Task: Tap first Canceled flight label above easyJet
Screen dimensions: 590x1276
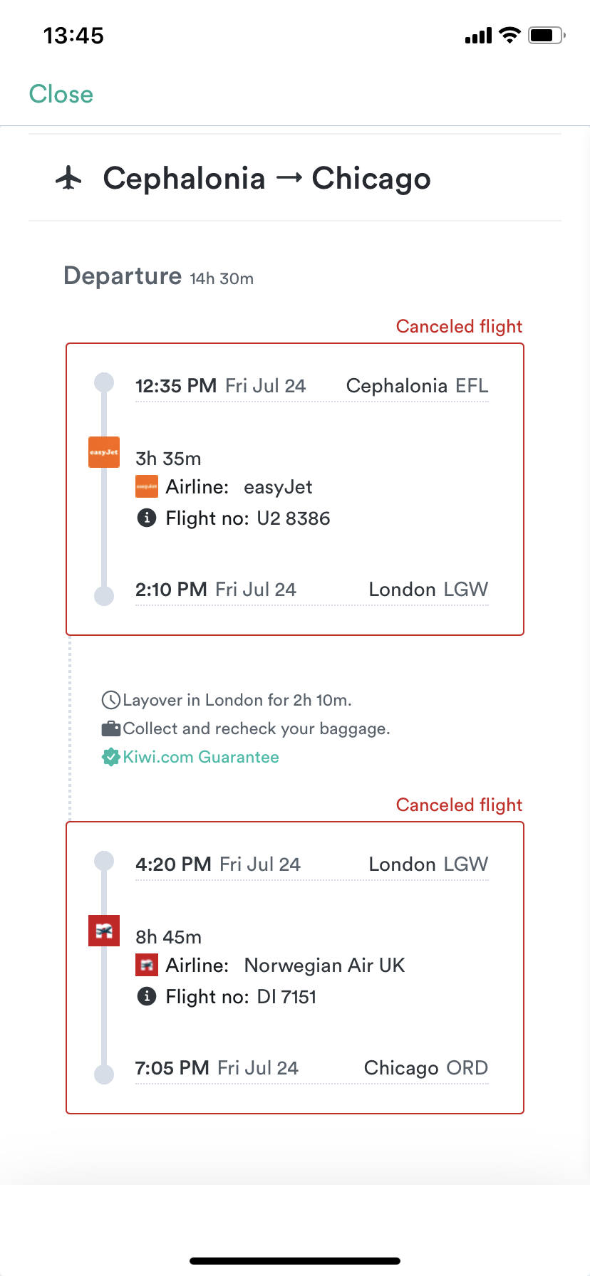Action: click(x=459, y=326)
